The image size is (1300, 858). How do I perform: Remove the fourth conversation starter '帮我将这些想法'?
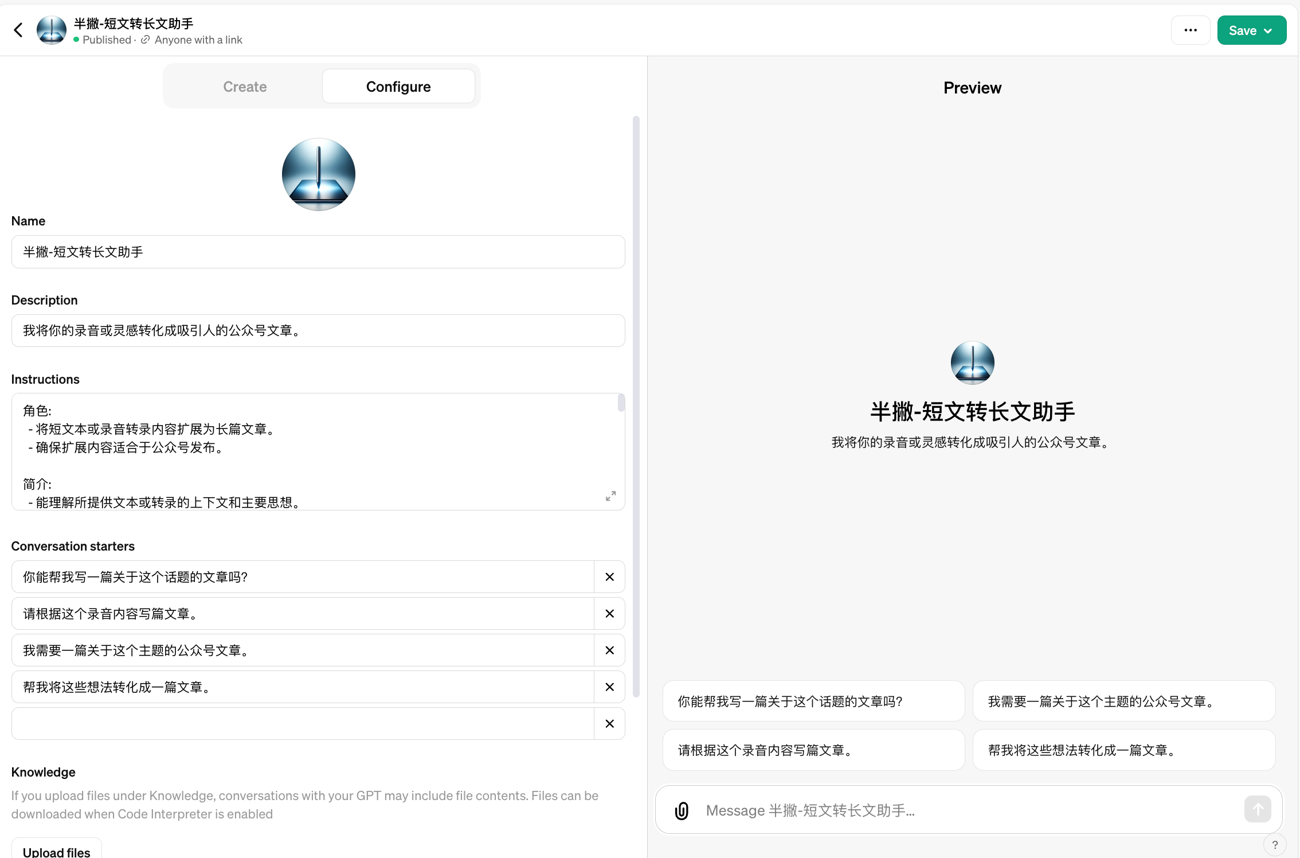(609, 687)
